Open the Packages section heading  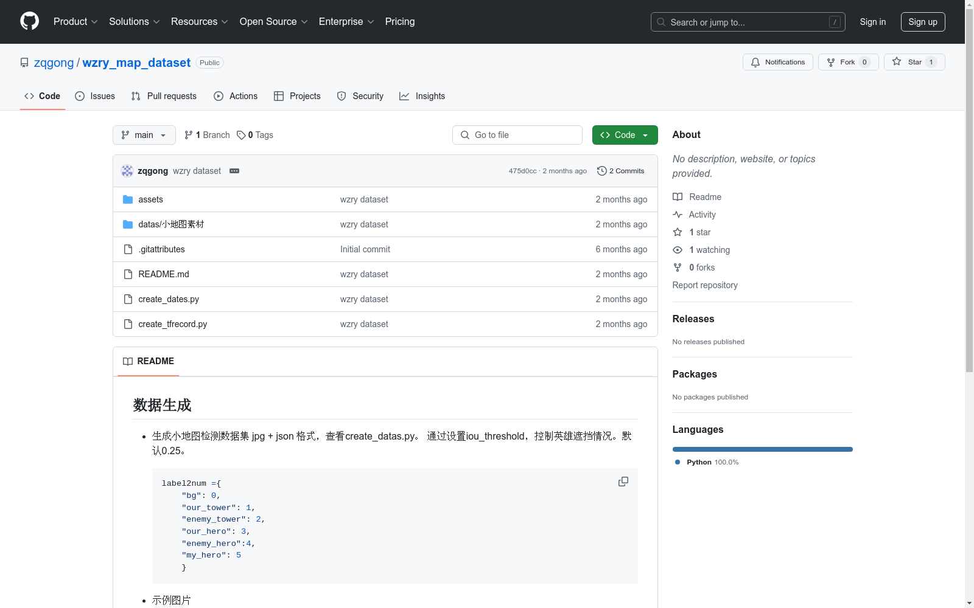pyautogui.click(x=695, y=374)
